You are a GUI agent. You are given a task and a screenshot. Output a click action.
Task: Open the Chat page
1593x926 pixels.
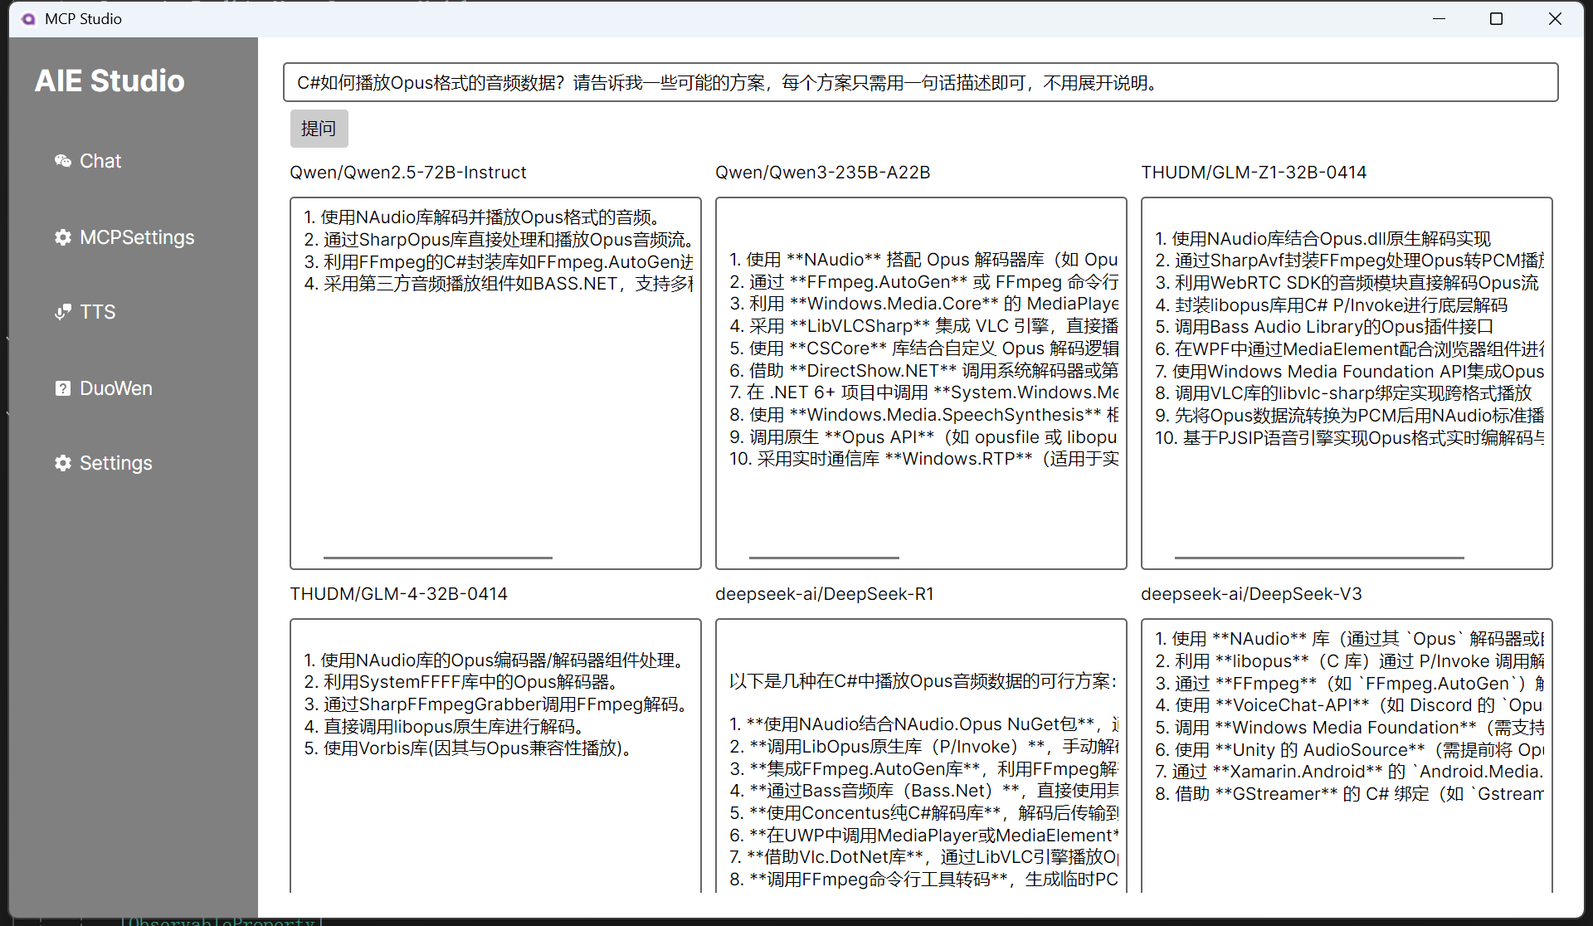tap(100, 161)
